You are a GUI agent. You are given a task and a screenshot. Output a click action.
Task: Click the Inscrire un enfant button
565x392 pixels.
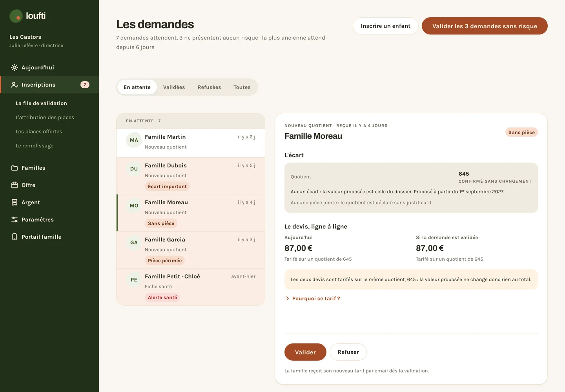(386, 26)
